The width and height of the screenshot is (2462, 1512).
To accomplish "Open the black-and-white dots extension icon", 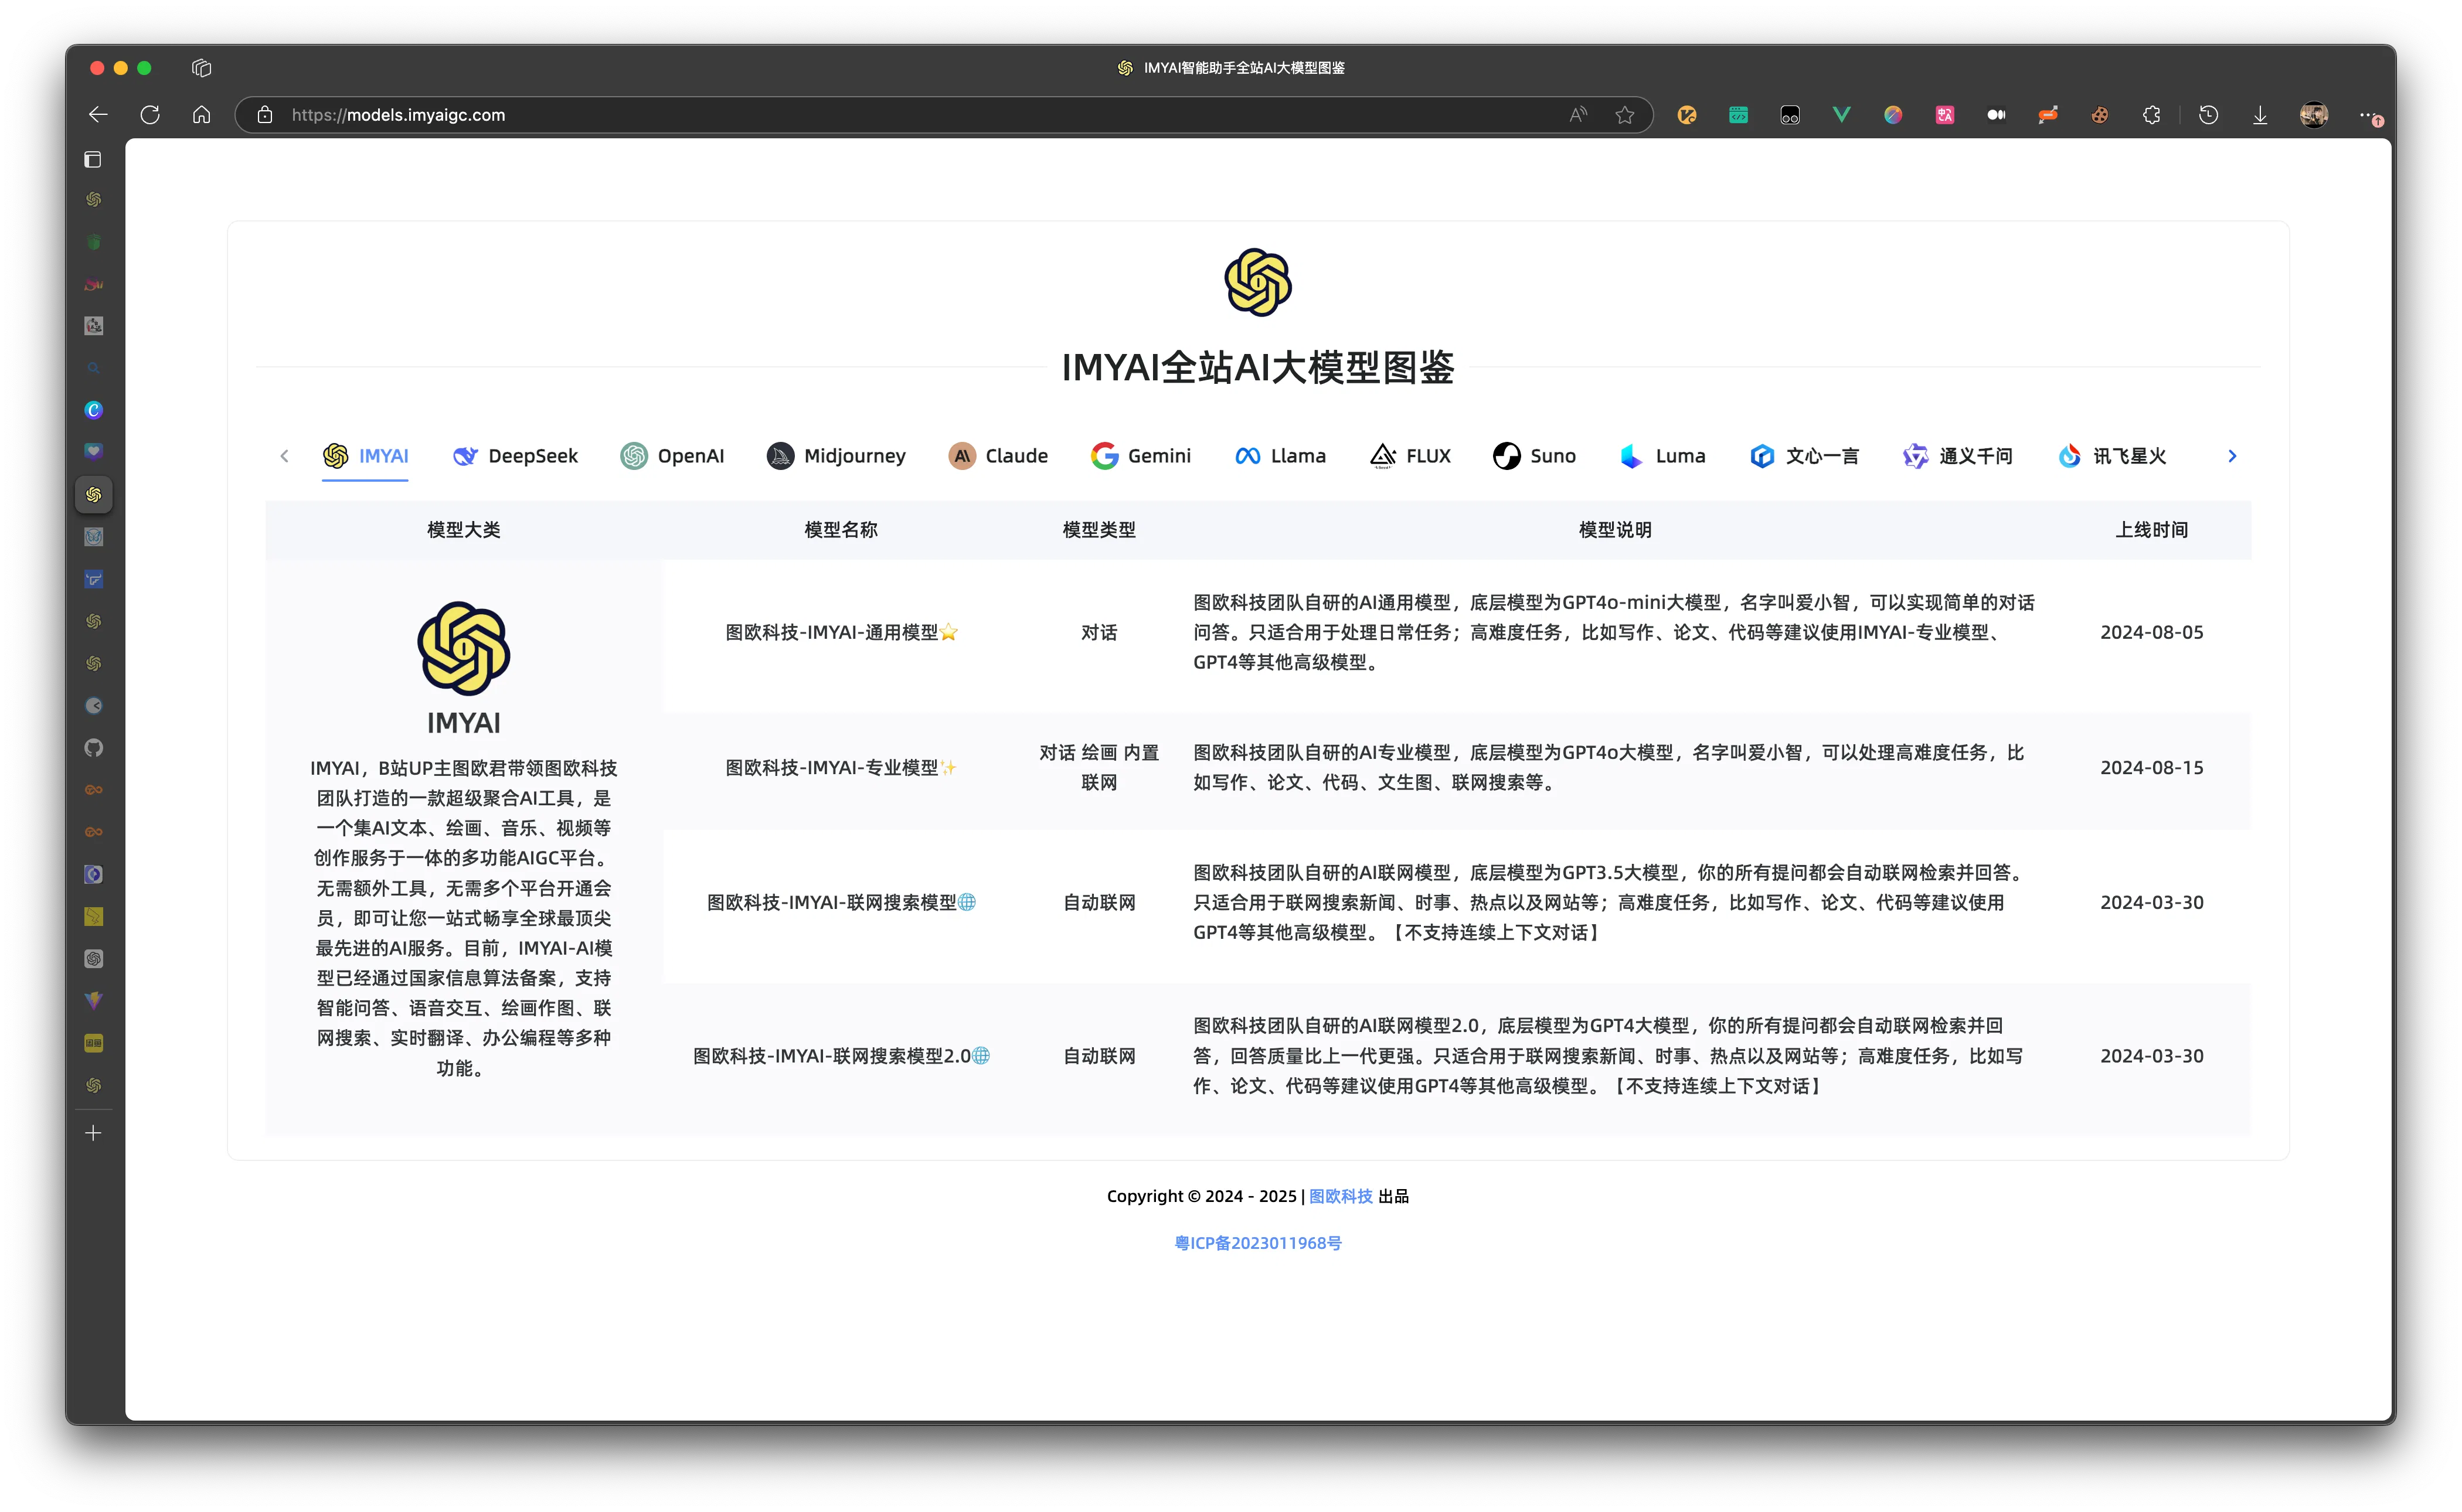I will click(1996, 115).
